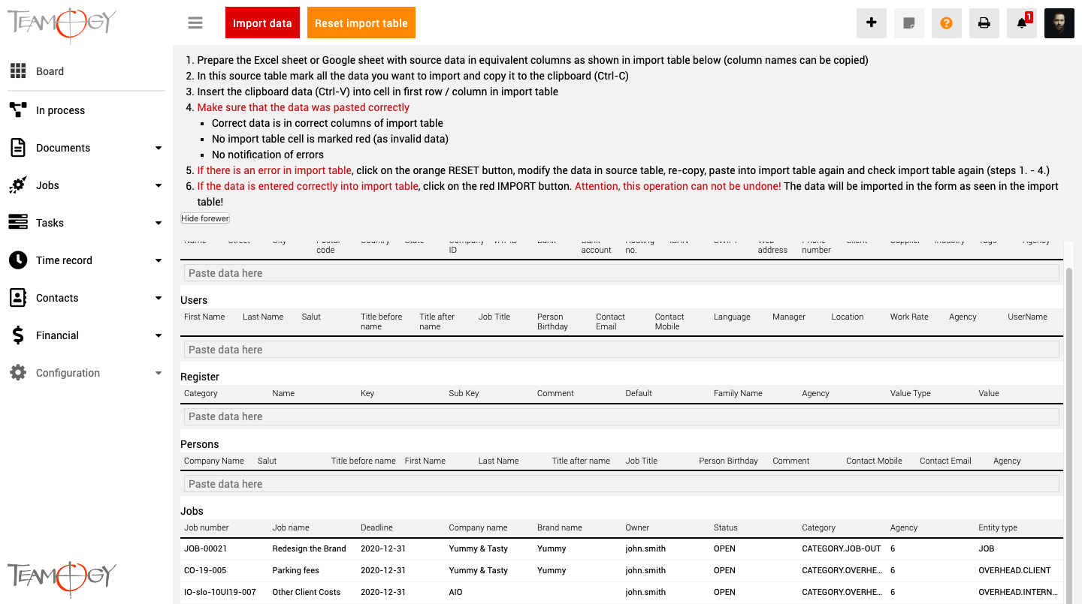This screenshot has height=604, width=1082.
Task: Click the printer icon
Action: click(984, 23)
